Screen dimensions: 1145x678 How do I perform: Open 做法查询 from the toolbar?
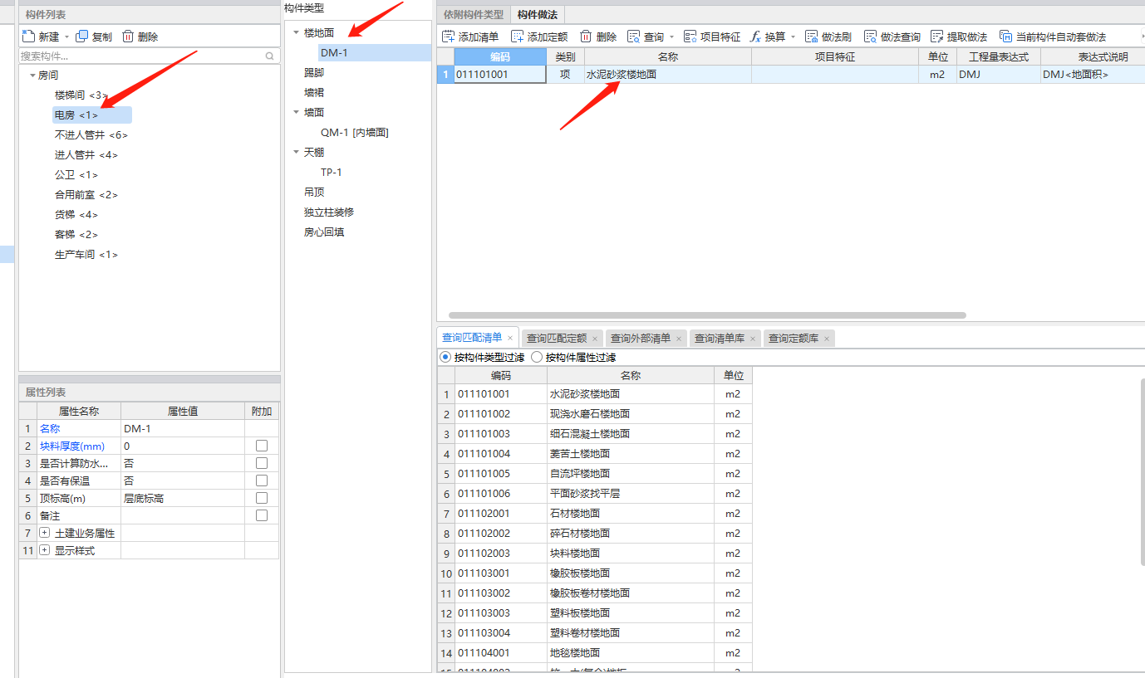click(x=892, y=37)
